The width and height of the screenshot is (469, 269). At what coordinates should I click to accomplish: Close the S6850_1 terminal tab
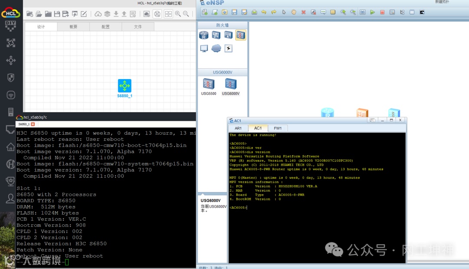pos(33,124)
